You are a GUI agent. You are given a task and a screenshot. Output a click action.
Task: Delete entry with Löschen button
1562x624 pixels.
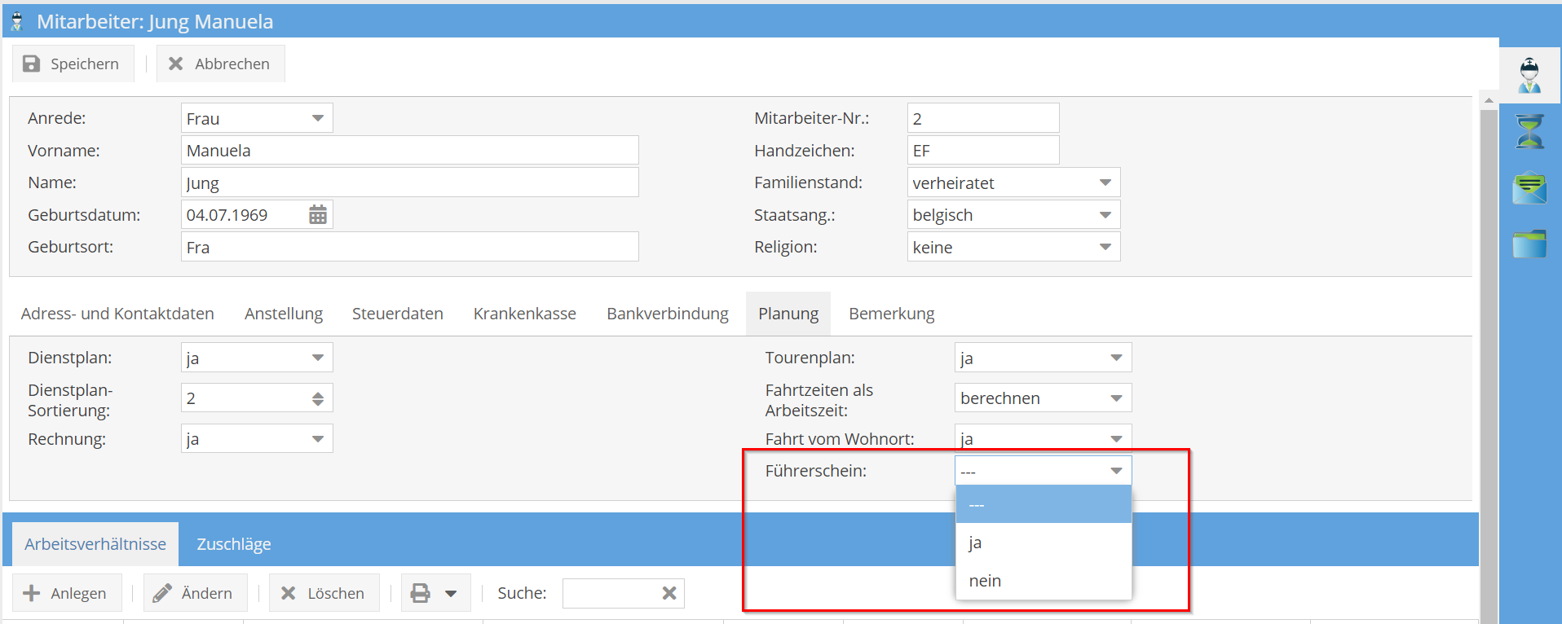pyautogui.click(x=324, y=593)
